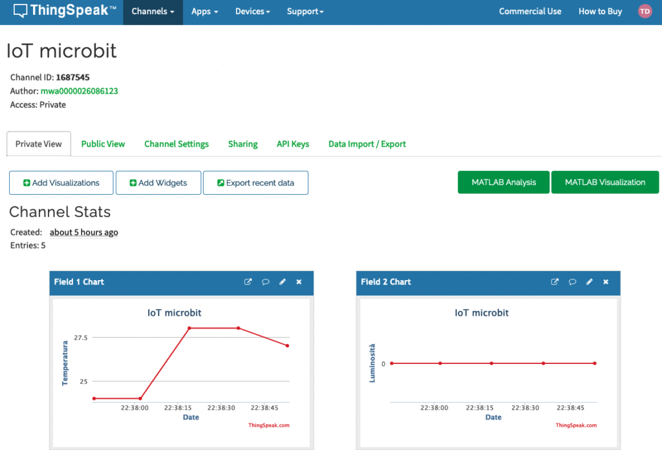Remove Field 2 Chart using X icon
The image size is (662, 455).
point(606,282)
